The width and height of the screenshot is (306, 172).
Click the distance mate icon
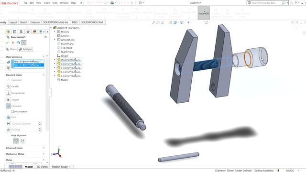(x=8, y=124)
